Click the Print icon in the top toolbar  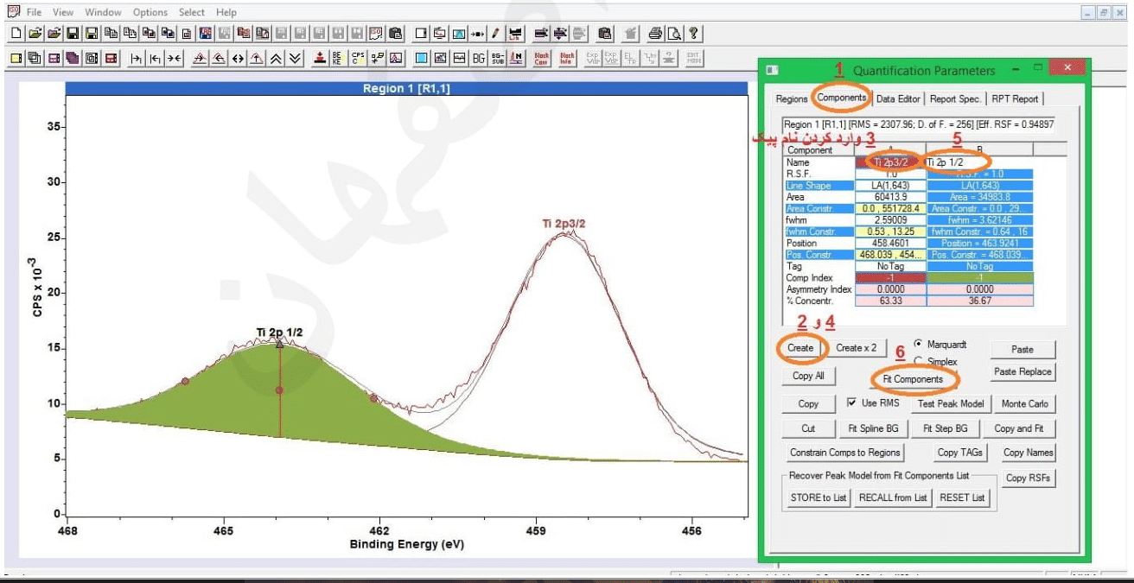pos(655,34)
